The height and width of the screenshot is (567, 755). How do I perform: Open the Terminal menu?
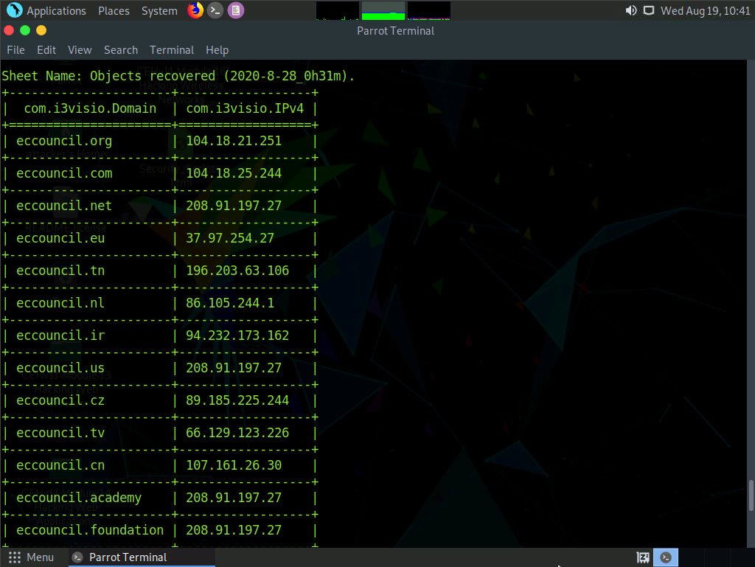pyautogui.click(x=172, y=50)
